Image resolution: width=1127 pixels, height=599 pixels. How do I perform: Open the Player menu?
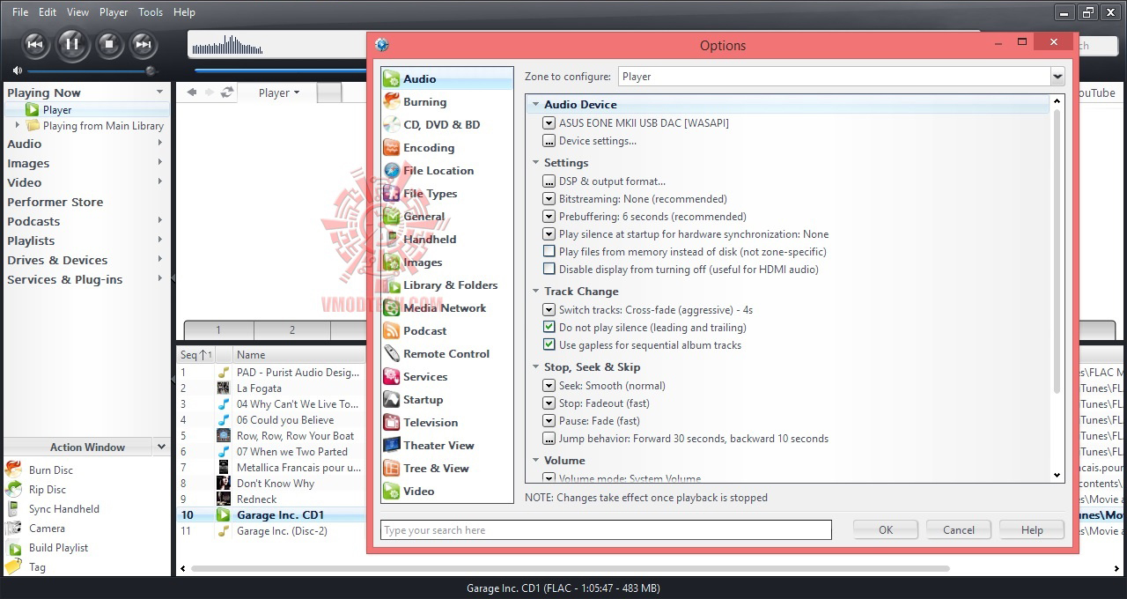tap(114, 12)
